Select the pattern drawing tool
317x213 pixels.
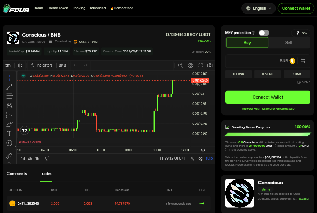point(9,105)
